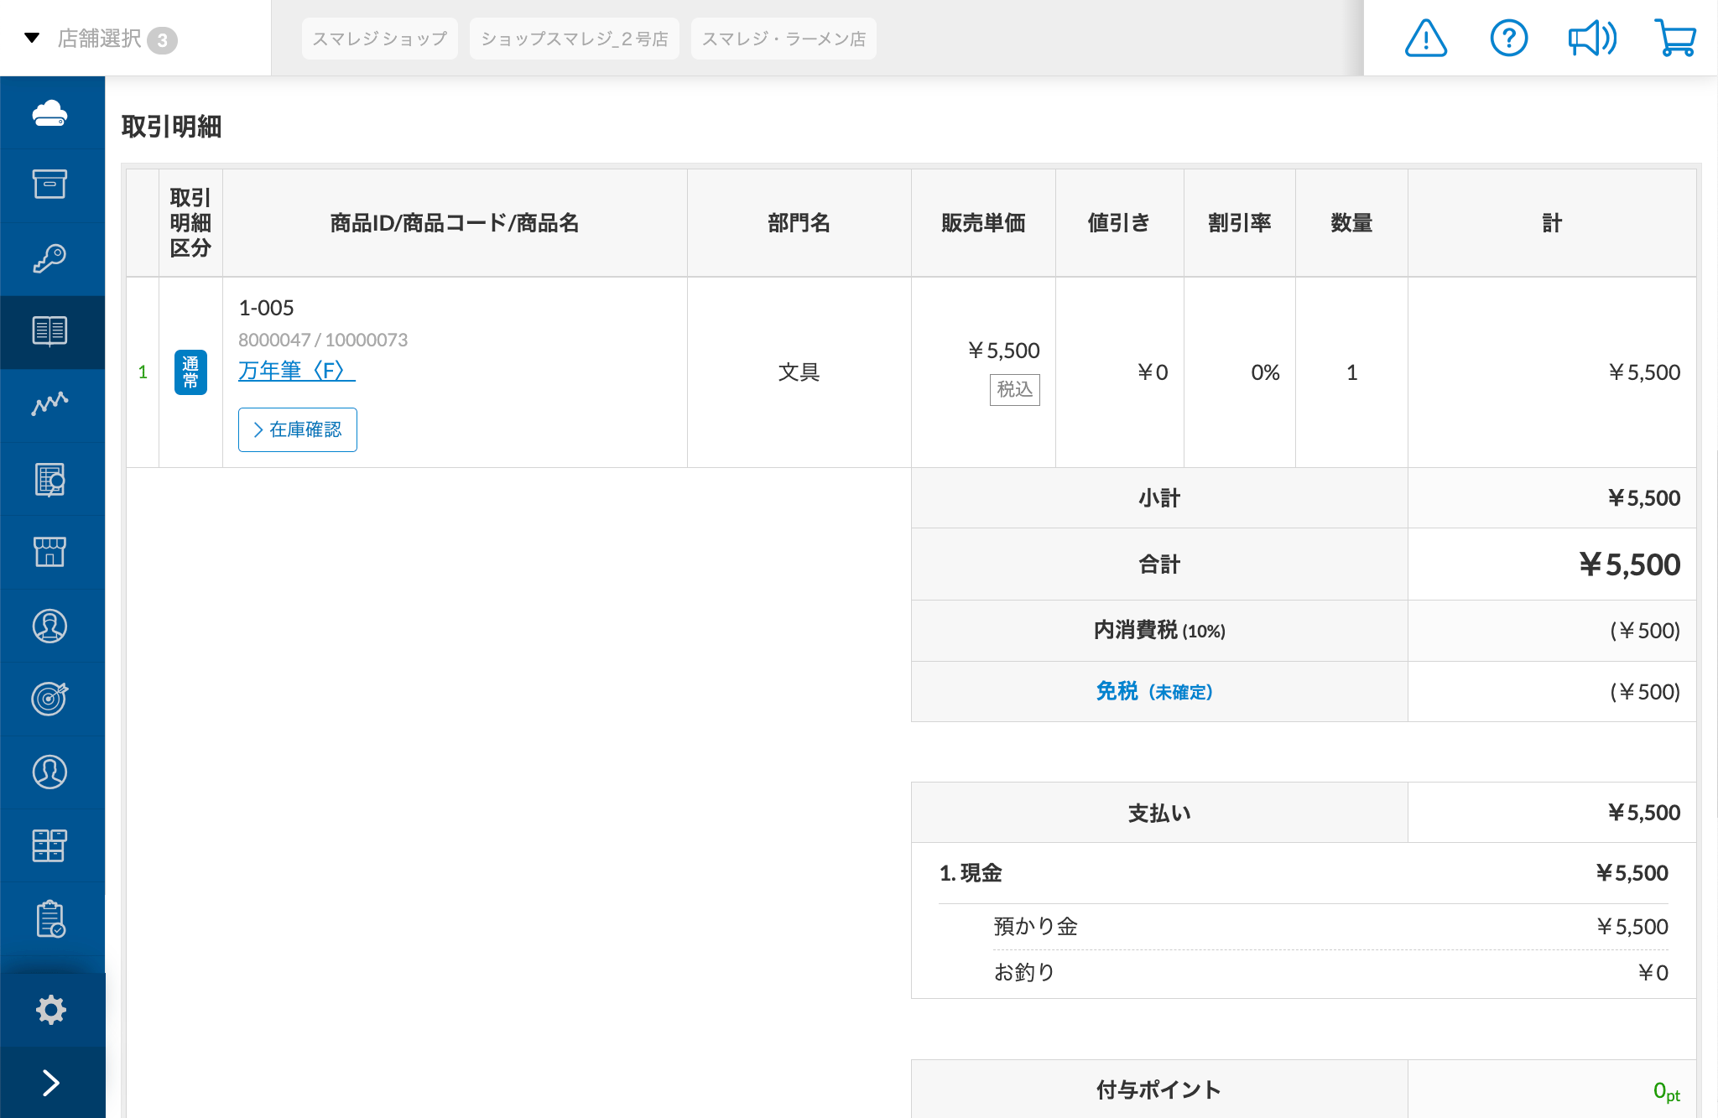Click product ID 1-005 text
This screenshot has height=1118, width=1718.
point(266,308)
